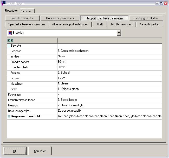Image resolution: width=169 pixels, height=158 pixels.
Task: Click the value '2. Schaal'
Action: (64, 73)
